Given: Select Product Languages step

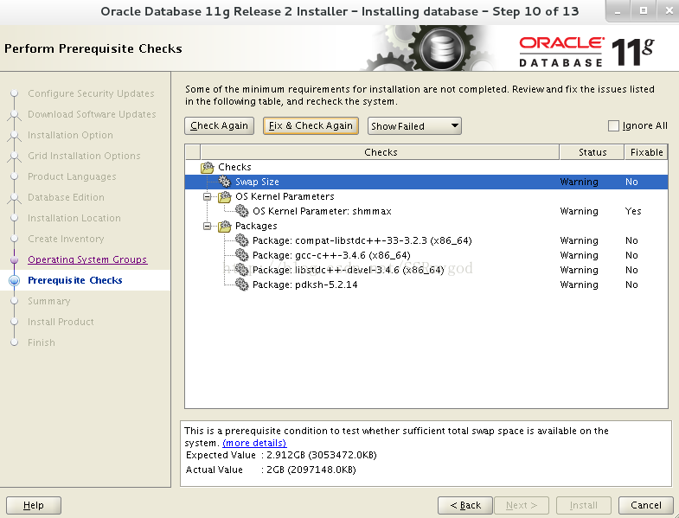Looking at the screenshot, I should [72, 176].
